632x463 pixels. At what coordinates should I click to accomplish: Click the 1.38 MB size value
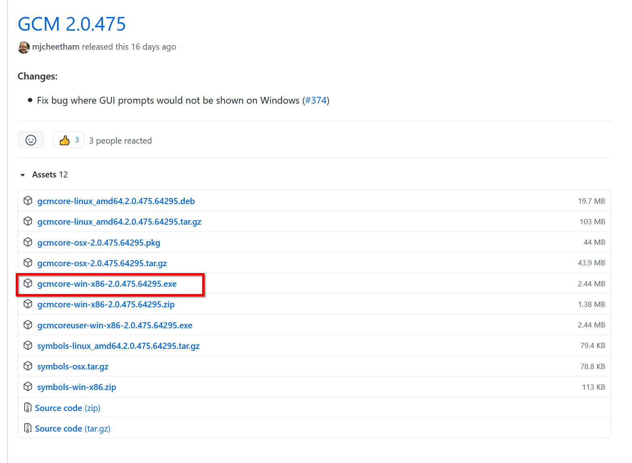(591, 304)
